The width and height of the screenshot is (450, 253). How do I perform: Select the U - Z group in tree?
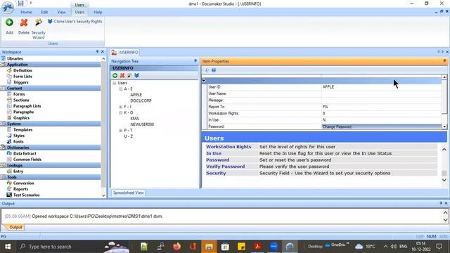(128, 136)
